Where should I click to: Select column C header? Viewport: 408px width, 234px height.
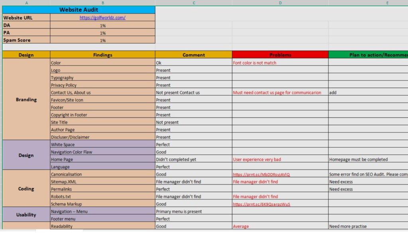[194, 3]
